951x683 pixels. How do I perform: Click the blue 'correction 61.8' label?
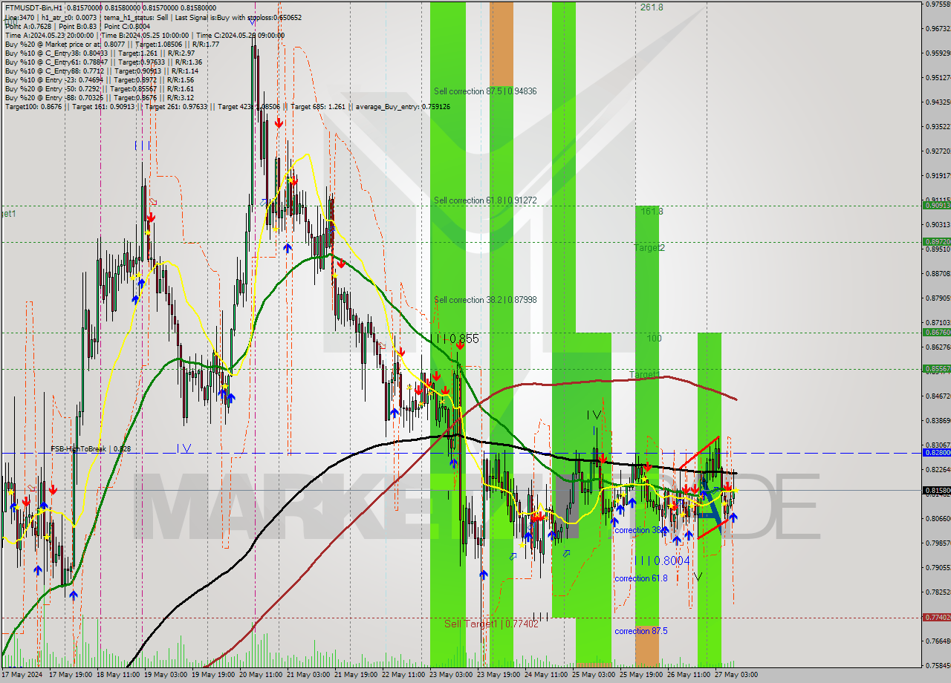[641, 578]
